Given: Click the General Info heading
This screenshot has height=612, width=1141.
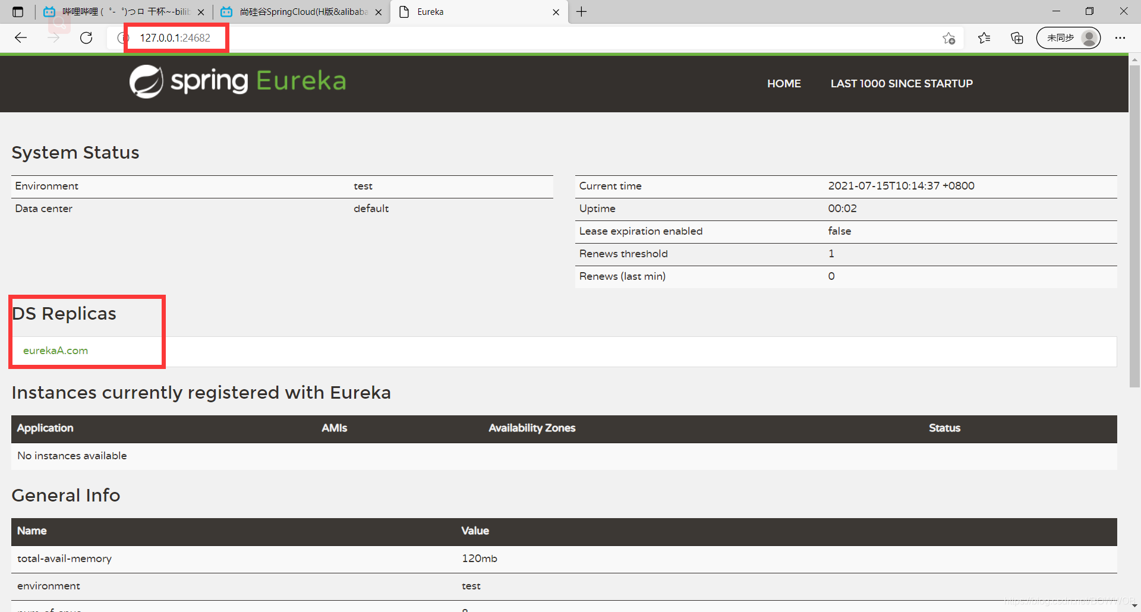Looking at the screenshot, I should 66,496.
